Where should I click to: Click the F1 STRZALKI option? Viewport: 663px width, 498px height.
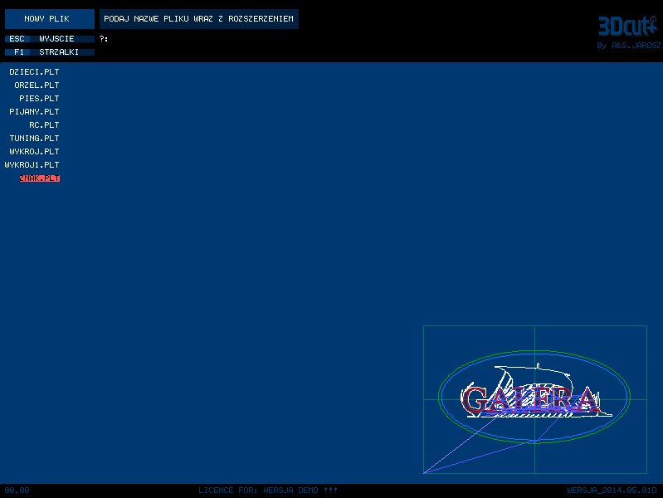(x=50, y=52)
